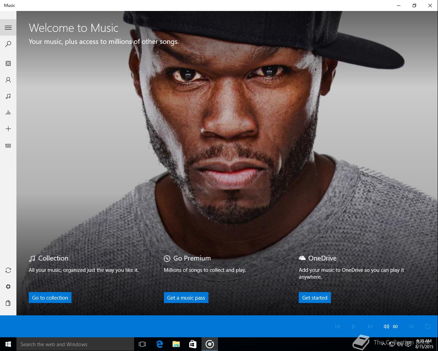Click the sync refresh icon in sidebar
The image size is (438, 351).
click(8, 270)
